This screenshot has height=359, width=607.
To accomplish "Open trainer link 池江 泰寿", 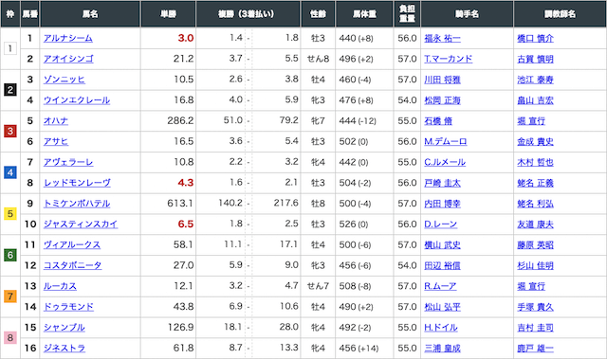I will 535,80.
